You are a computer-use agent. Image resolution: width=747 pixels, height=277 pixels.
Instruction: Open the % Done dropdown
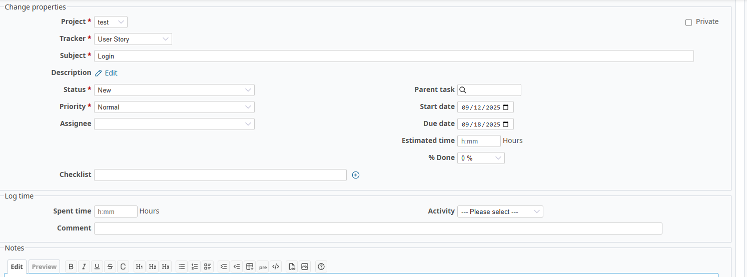[x=480, y=158]
